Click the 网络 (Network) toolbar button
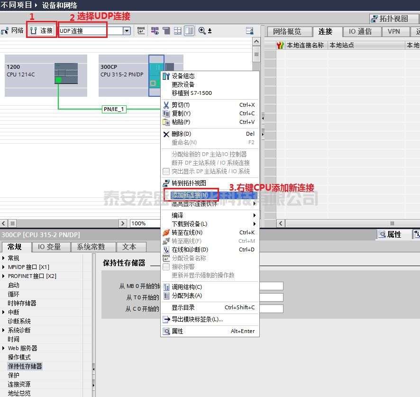 click(x=13, y=31)
